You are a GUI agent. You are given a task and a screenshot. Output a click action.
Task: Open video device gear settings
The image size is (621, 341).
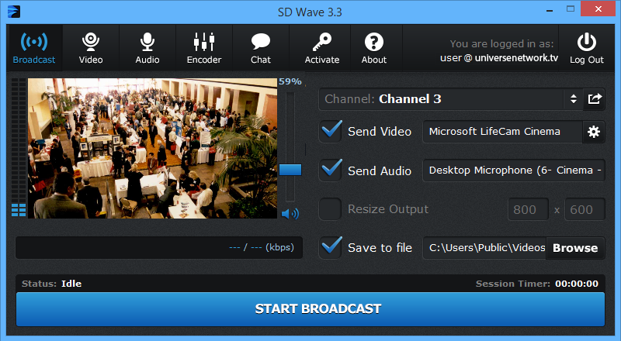594,132
